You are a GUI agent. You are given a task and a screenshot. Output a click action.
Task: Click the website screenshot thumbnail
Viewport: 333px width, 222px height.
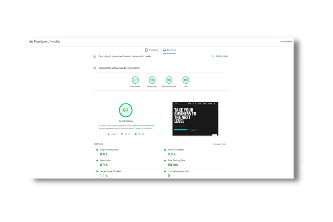tap(195, 119)
